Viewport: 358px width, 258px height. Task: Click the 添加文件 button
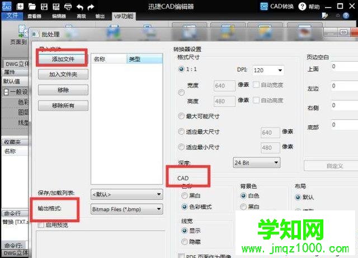63,59
